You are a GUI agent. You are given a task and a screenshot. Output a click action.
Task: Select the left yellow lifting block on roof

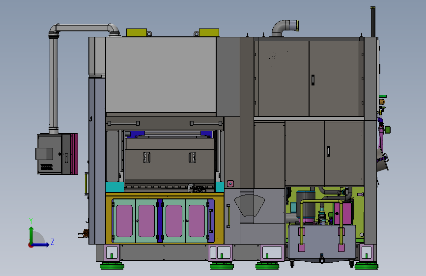pos(137,32)
